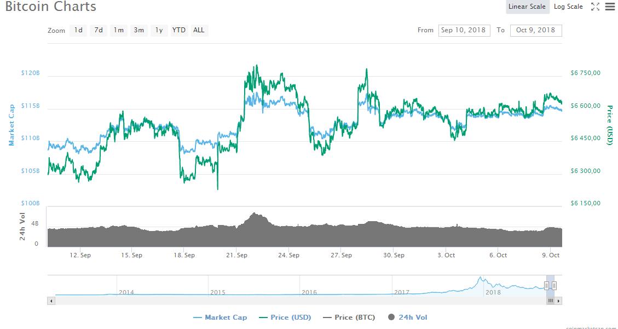
Task: Click the From date field
Action: (463, 30)
